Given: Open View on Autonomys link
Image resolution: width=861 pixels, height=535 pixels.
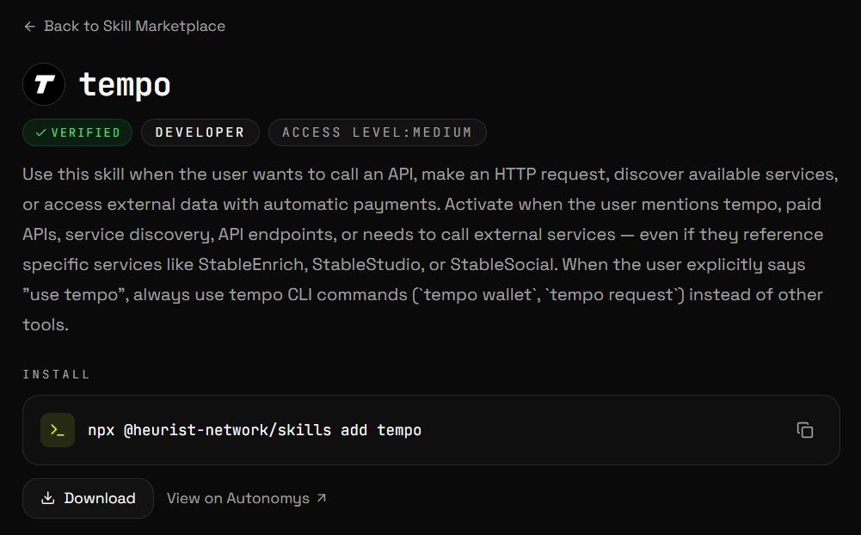Looking at the screenshot, I should (x=247, y=498).
